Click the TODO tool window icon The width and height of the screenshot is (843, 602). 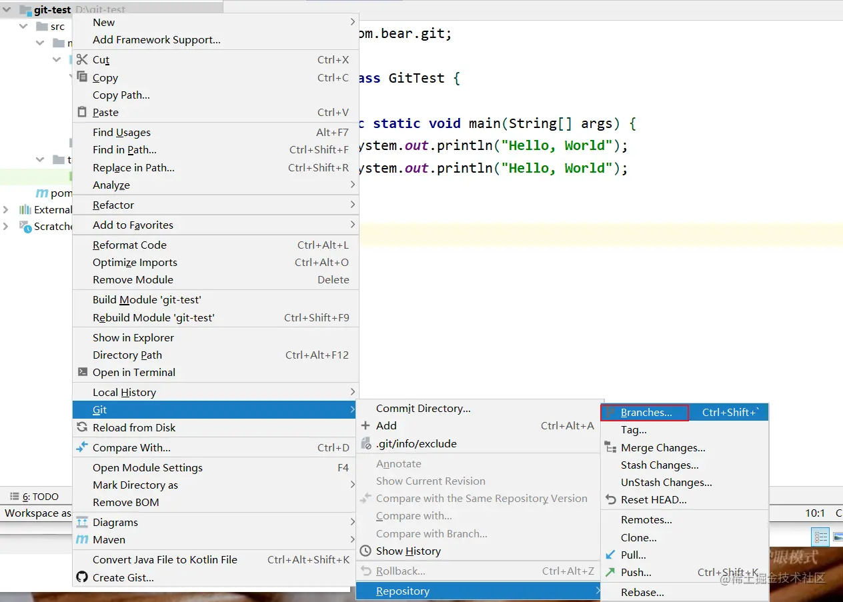14,496
